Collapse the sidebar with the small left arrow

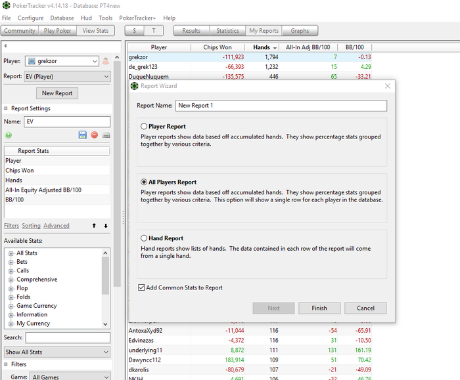point(5,46)
